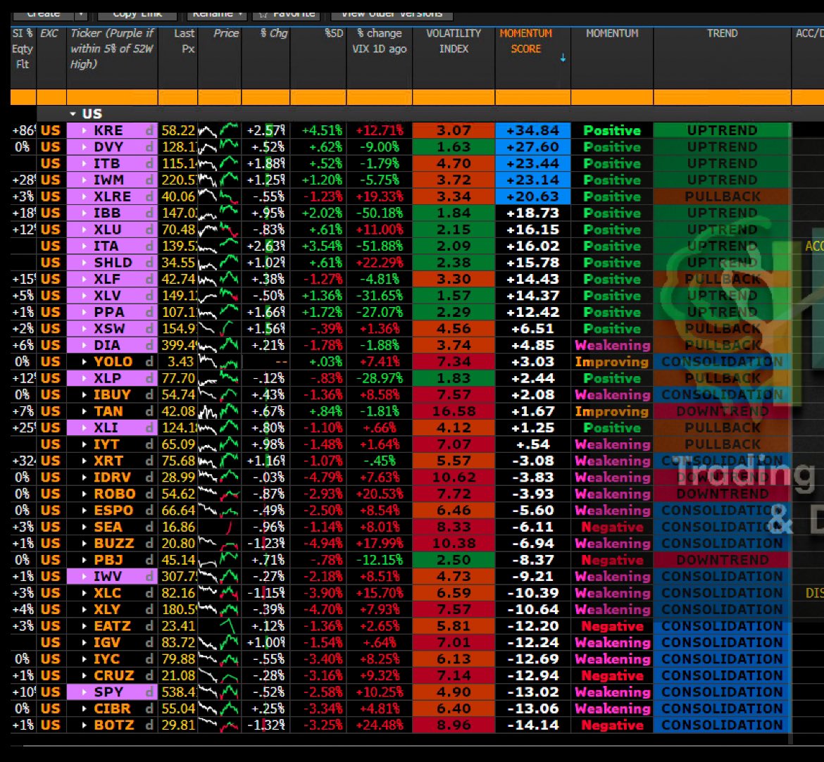824x762 pixels.
Task: Open the SPY row sparkline chart
Action: [x=219, y=692]
